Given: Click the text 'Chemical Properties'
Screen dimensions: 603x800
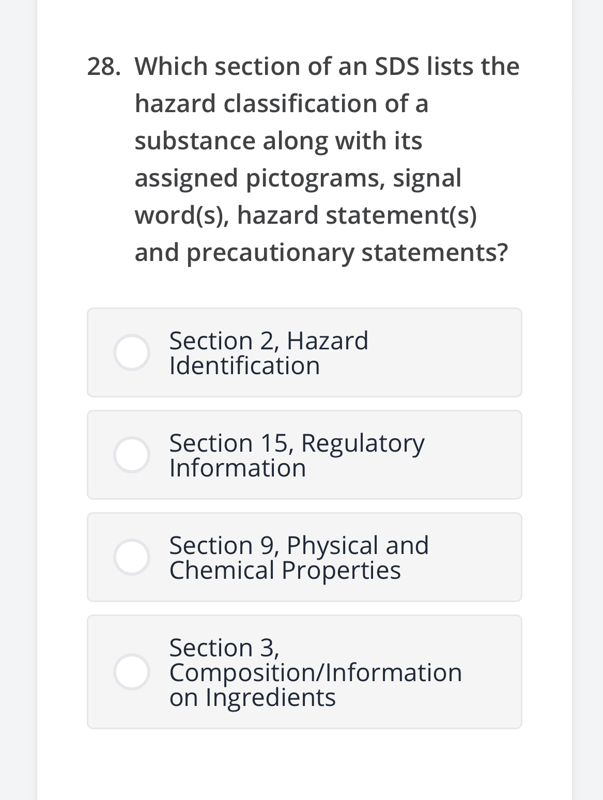Looking at the screenshot, I should (x=284, y=570).
